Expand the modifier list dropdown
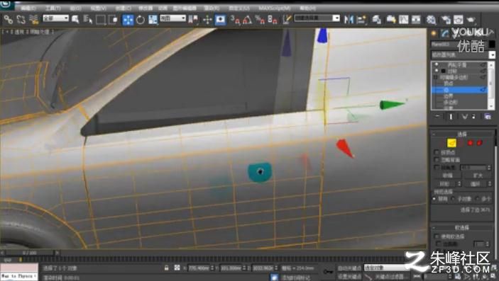The height and width of the screenshot is (281, 499). (x=463, y=55)
